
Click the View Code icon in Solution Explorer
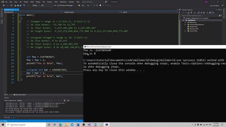point(207,13)
